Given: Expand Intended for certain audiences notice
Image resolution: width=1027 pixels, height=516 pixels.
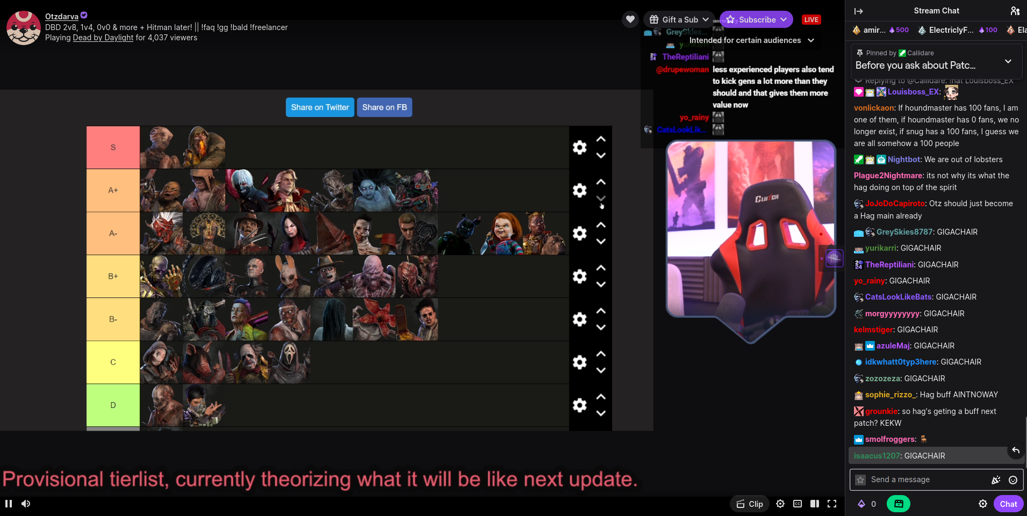Looking at the screenshot, I should tap(752, 40).
